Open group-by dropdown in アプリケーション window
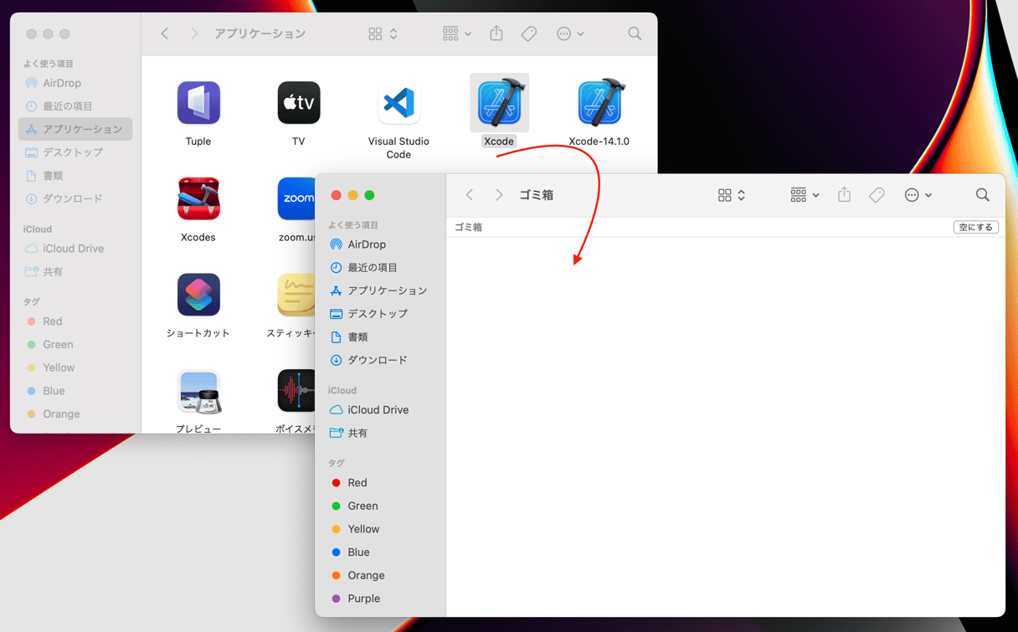1018x632 pixels. 456,33
